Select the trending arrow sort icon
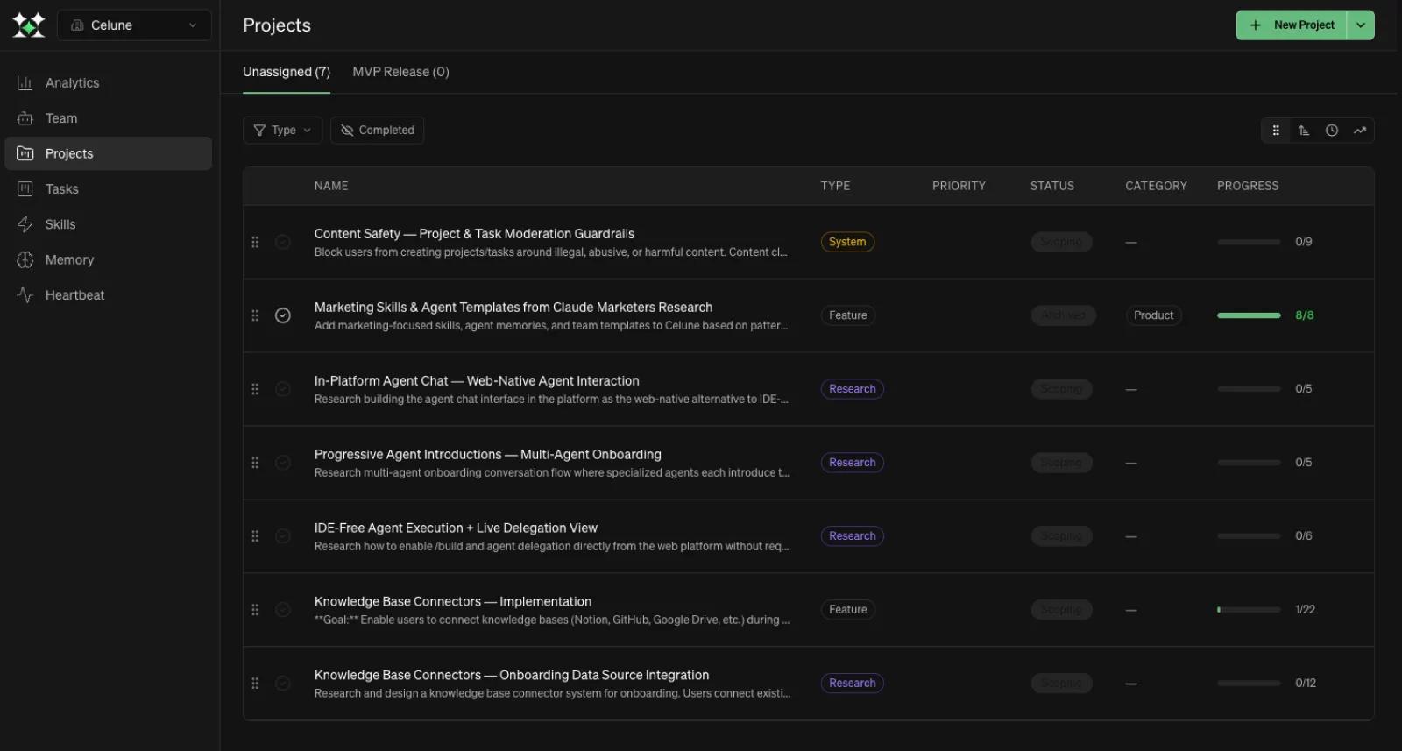 click(1359, 131)
